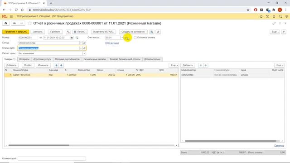Open help question mark button
This screenshot has height=163, width=290.
[284, 32]
